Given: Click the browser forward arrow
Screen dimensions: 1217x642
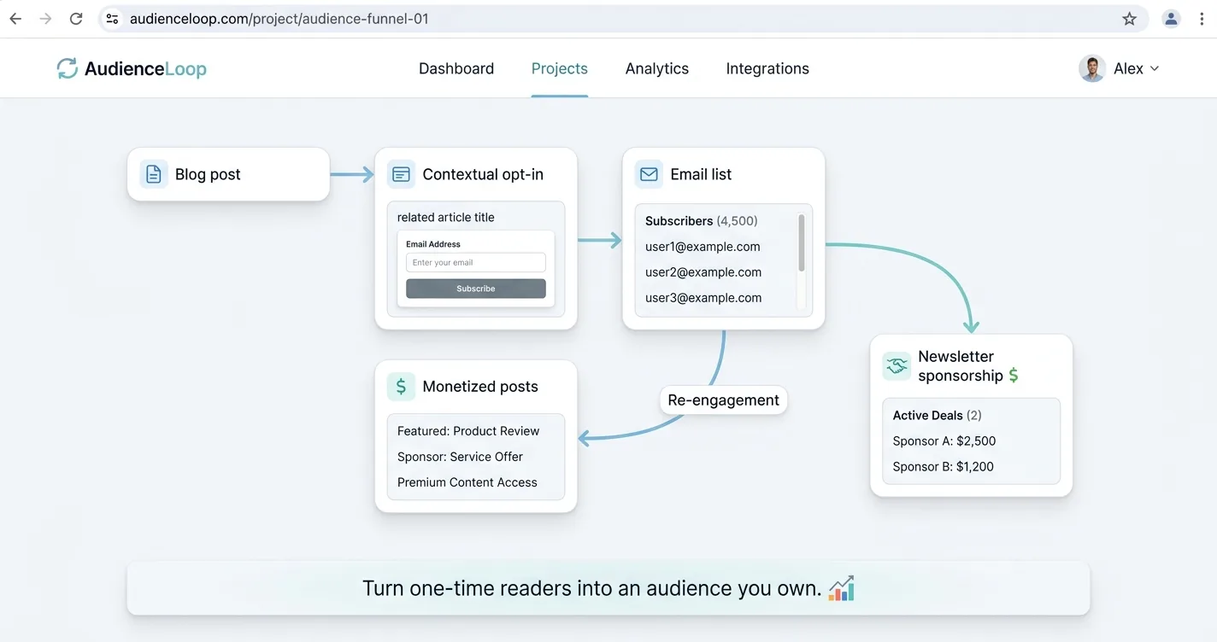Looking at the screenshot, I should tap(46, 19).
